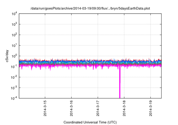
Task: Select the cSv/day y-axis label
Action: click(7, 56)
